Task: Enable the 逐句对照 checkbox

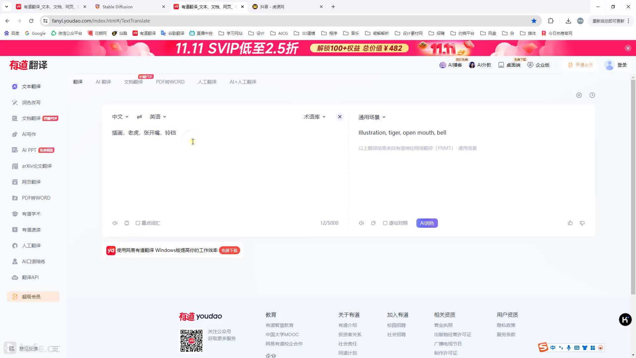Action: coord(385,223)
